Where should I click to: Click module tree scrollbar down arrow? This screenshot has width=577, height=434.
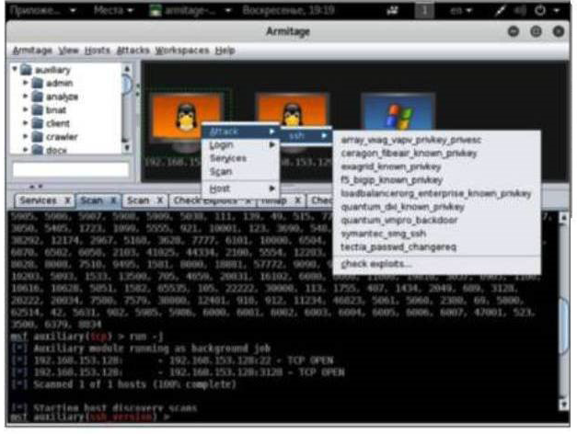[127, 147]
